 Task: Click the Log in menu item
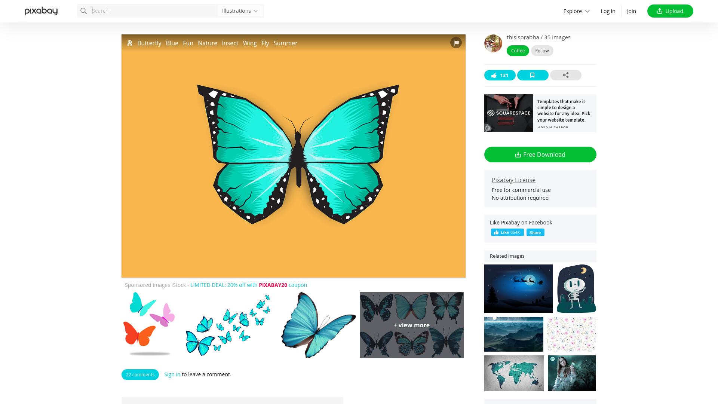608,11
